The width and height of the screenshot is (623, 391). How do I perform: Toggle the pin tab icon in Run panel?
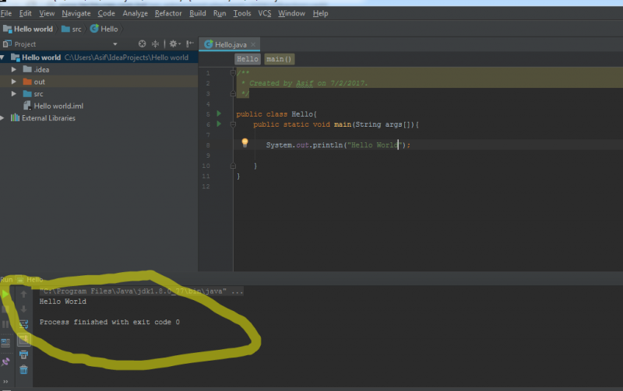tap(6, 361)
